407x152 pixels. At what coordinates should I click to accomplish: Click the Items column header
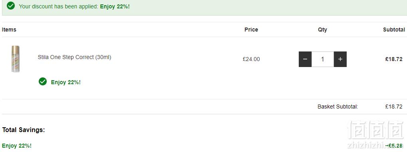(x=9, y=30)
